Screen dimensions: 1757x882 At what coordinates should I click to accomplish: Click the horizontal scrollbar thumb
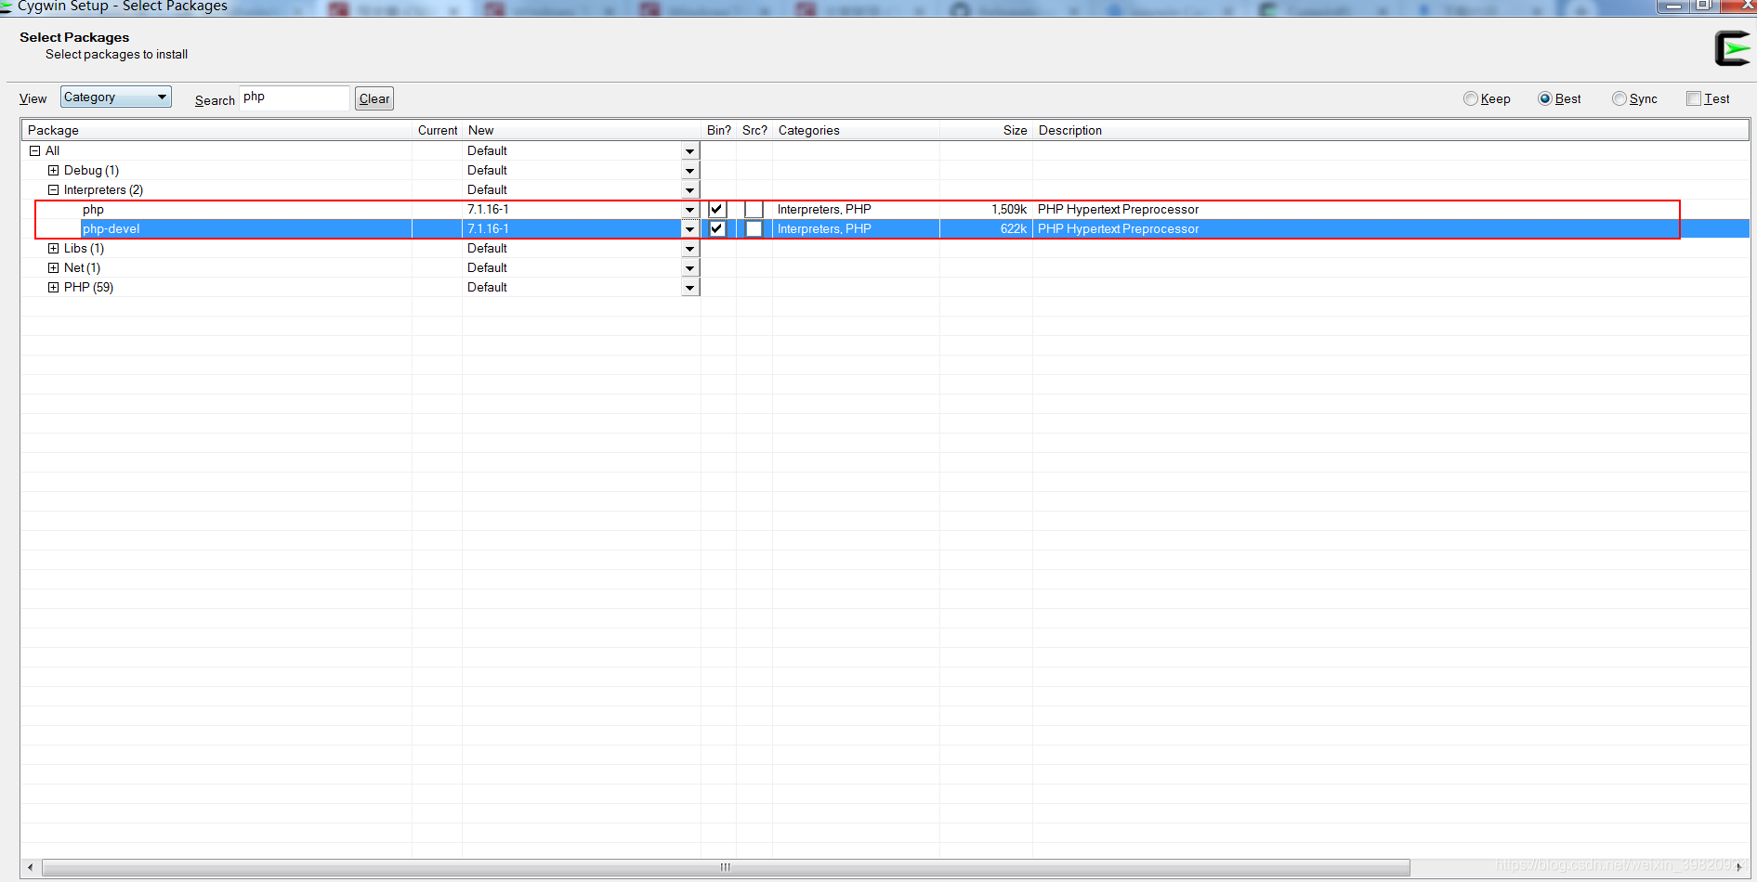point(726,867)
